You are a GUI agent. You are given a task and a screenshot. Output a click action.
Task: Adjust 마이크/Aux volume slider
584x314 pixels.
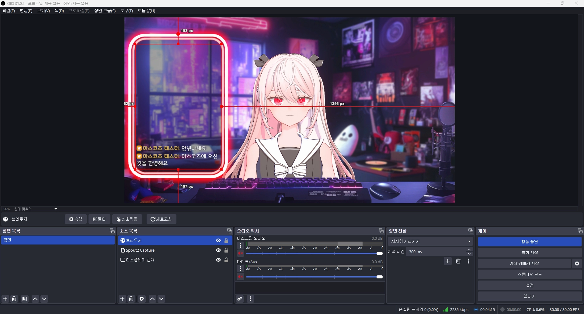point(315,277)
